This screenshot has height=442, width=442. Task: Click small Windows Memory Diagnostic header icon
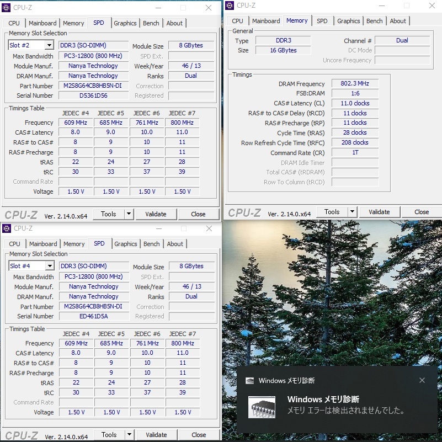pos(250,381)
